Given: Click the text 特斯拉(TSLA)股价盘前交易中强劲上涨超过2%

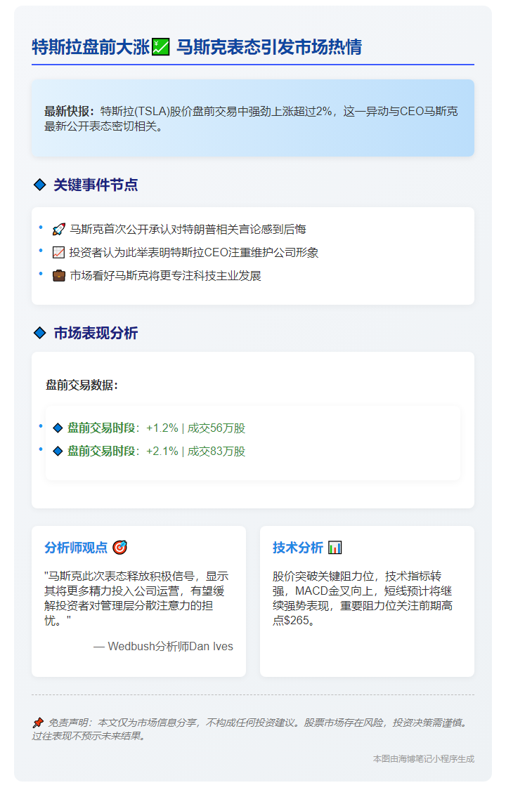Looking at the screenshot, I should (x=216, y=111).
